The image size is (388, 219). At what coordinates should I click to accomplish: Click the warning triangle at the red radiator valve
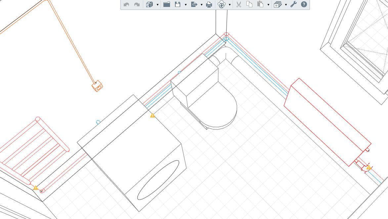pyautogui.click(x=369, y=168)
